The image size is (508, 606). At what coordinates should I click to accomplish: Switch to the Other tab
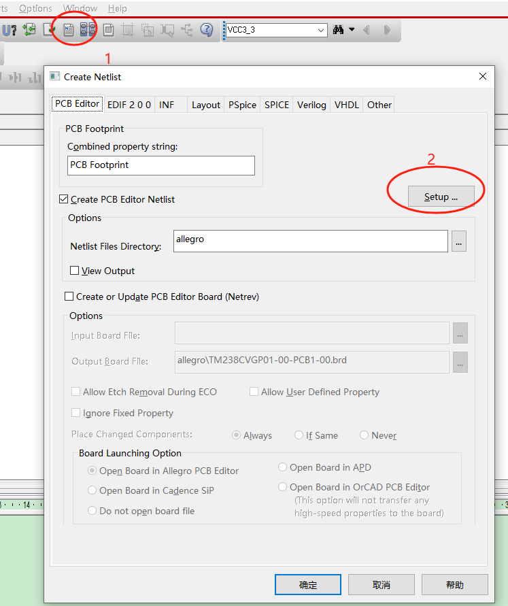(x=379, y=105)
